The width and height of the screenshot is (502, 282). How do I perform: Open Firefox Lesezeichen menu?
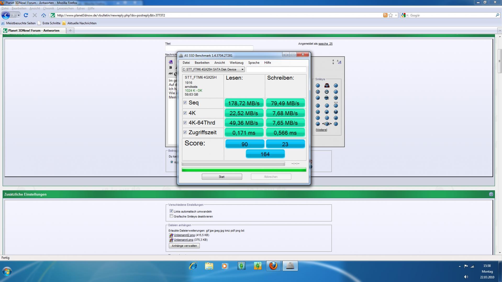coord(65,8)
